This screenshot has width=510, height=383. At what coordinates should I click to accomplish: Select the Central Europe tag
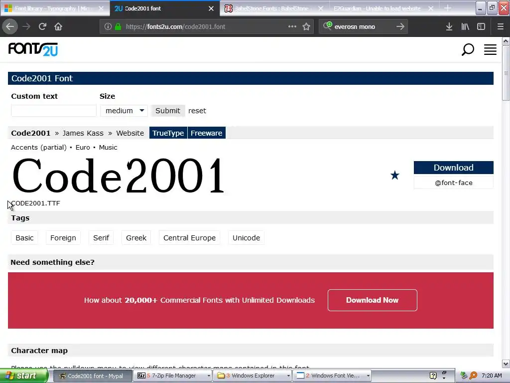[190, 238]
